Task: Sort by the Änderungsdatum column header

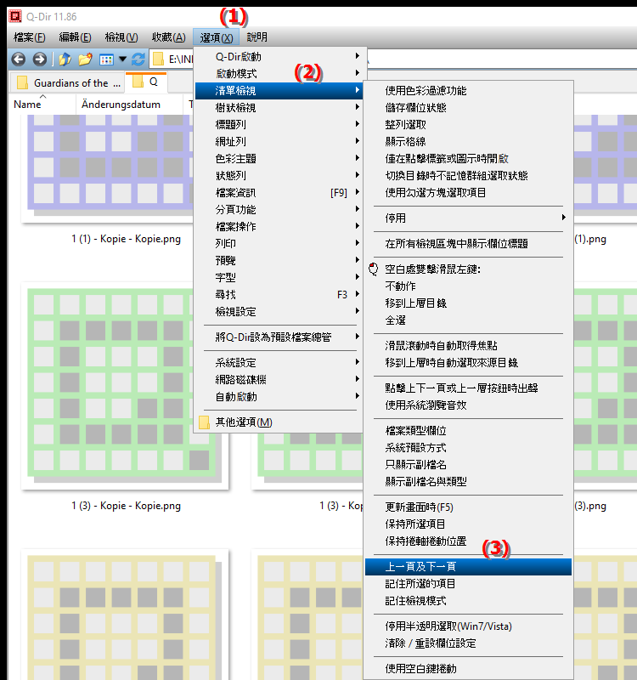Action: pyautogui.click(x=121, y=105)
